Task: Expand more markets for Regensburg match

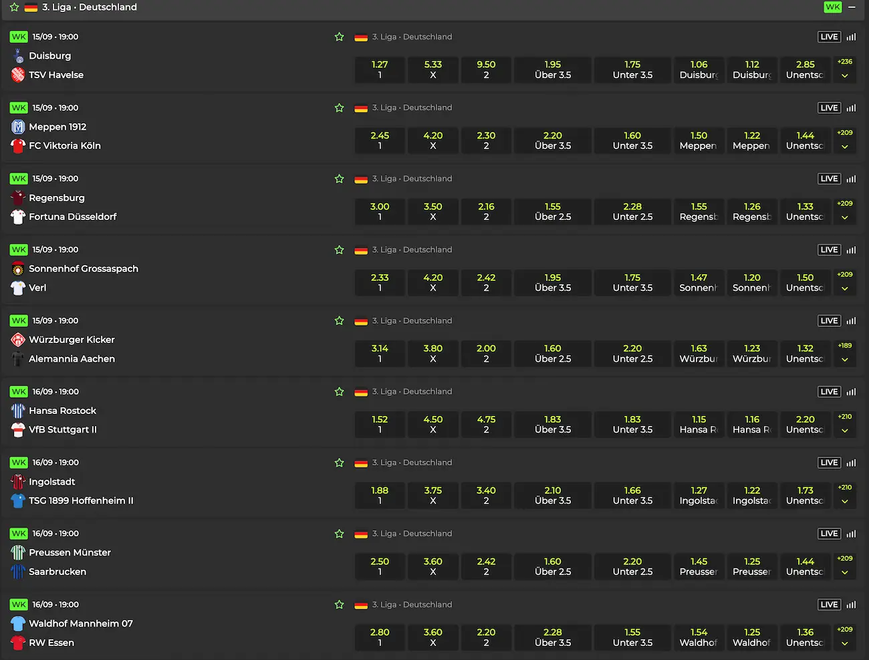Action: tap(845, 211)
